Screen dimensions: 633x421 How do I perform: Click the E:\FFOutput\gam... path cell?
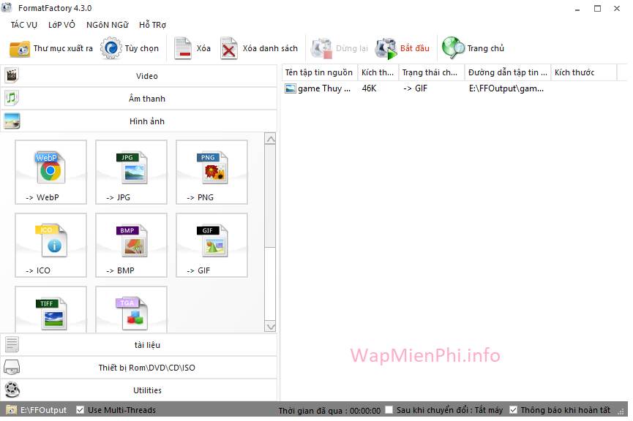[506, 88]
